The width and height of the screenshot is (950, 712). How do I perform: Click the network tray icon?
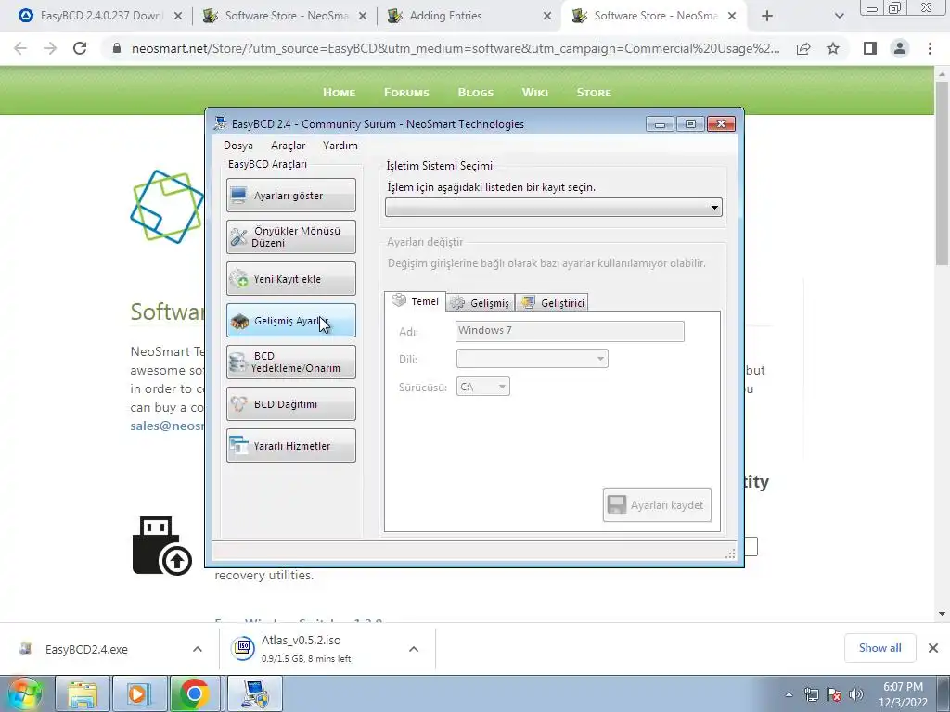(x=811, y=694)
